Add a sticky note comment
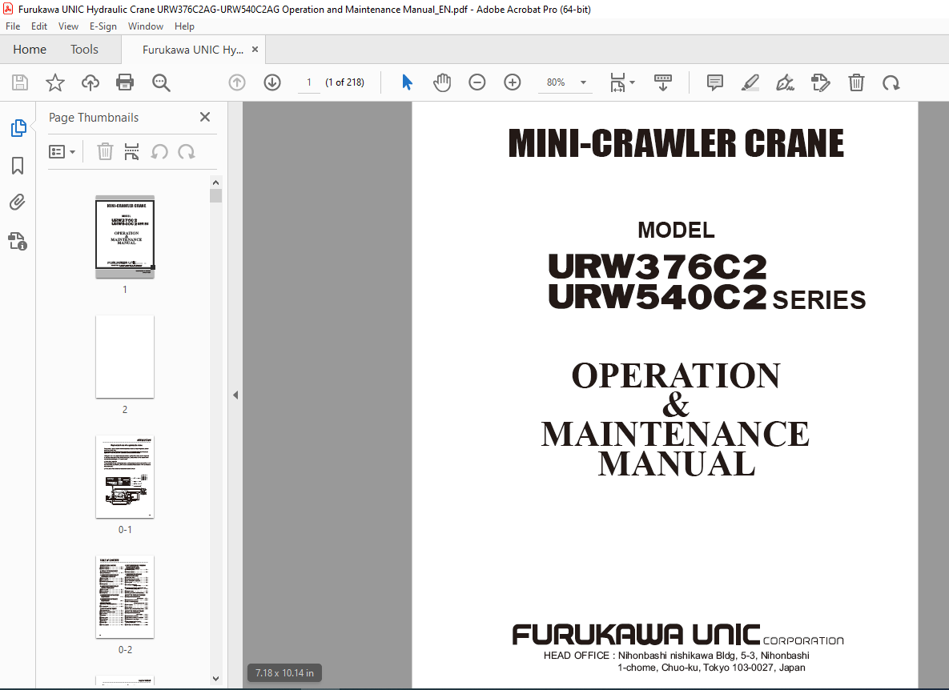 click(715, 82)
